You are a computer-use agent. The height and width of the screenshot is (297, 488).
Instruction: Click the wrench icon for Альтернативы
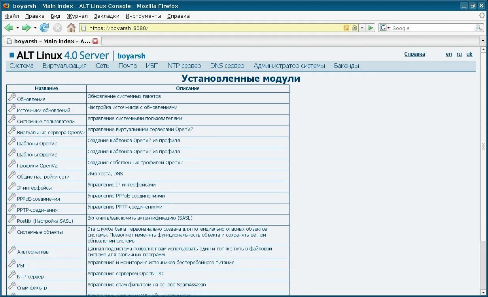[x=12, y=250]
